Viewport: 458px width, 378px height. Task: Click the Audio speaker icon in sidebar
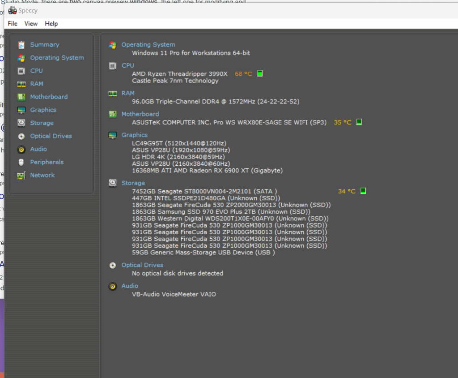21,149
